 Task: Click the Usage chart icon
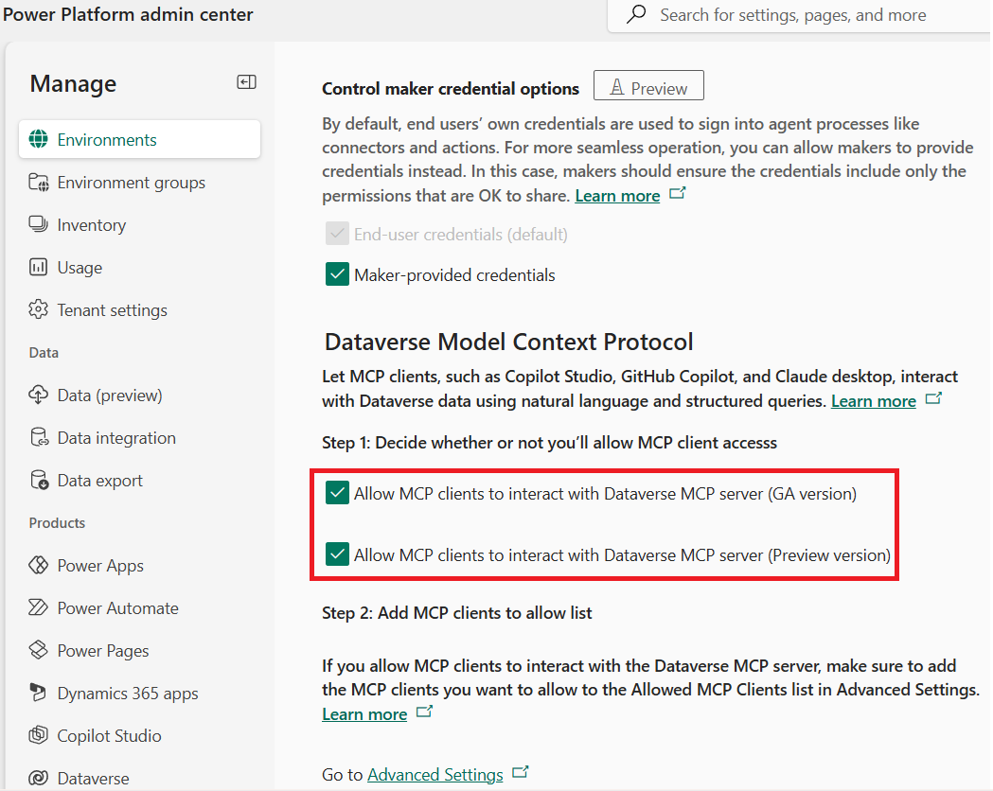click(39, 268)
